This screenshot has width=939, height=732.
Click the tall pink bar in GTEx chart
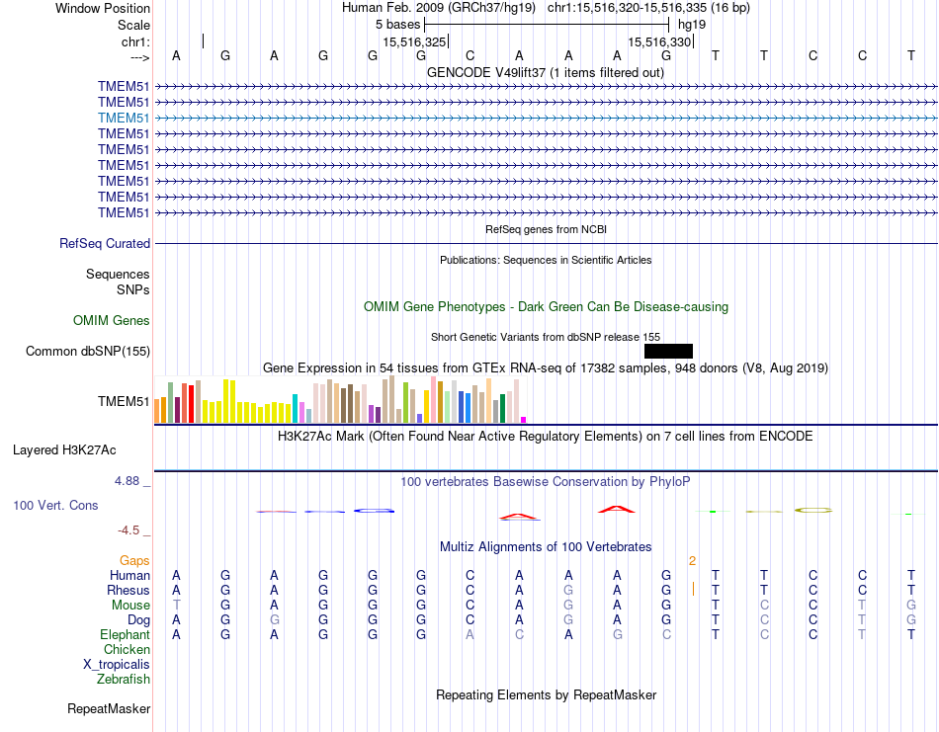tap(434, 400)
